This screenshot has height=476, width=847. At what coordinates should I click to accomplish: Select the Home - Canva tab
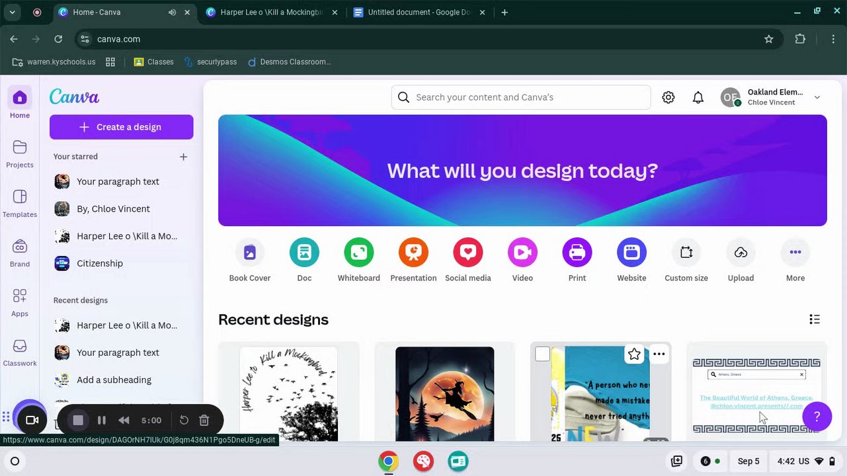124,13
